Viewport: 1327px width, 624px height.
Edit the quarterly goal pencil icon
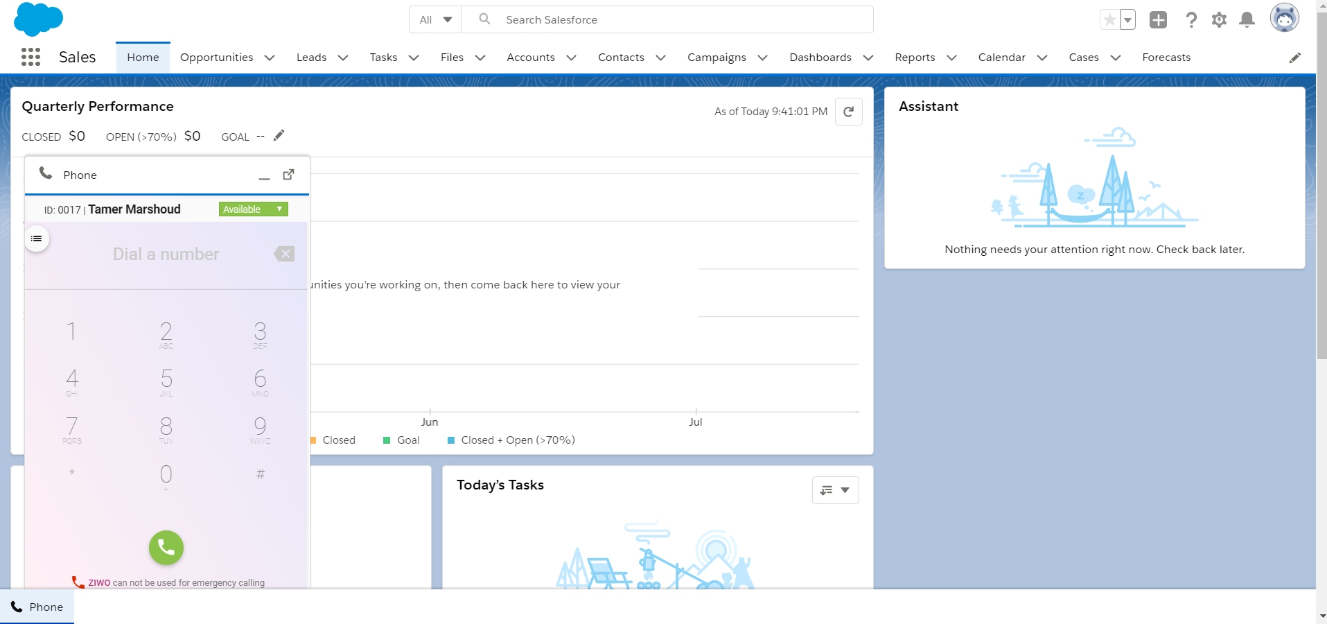279,136
